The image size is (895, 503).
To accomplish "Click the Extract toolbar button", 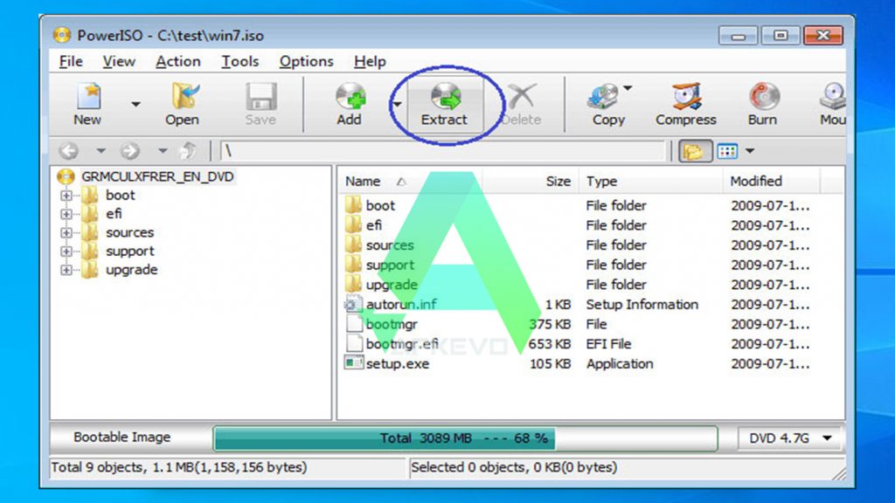I will (445, 105).
